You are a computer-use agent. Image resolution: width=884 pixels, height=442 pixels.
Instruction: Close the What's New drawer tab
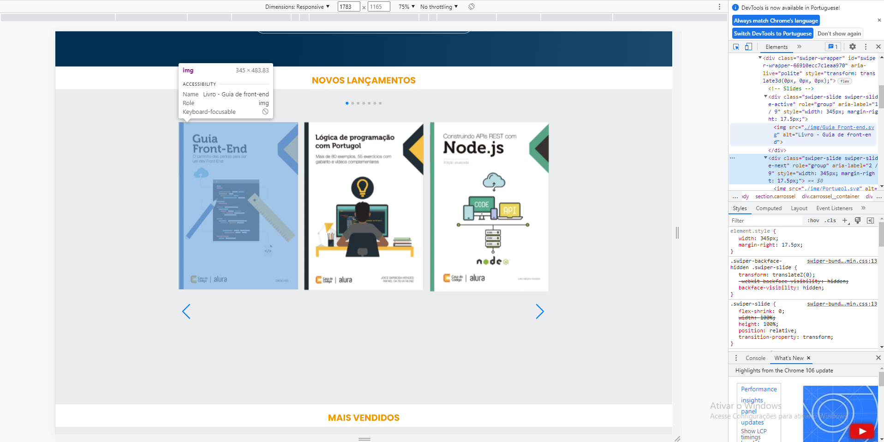tap(808, 358)
